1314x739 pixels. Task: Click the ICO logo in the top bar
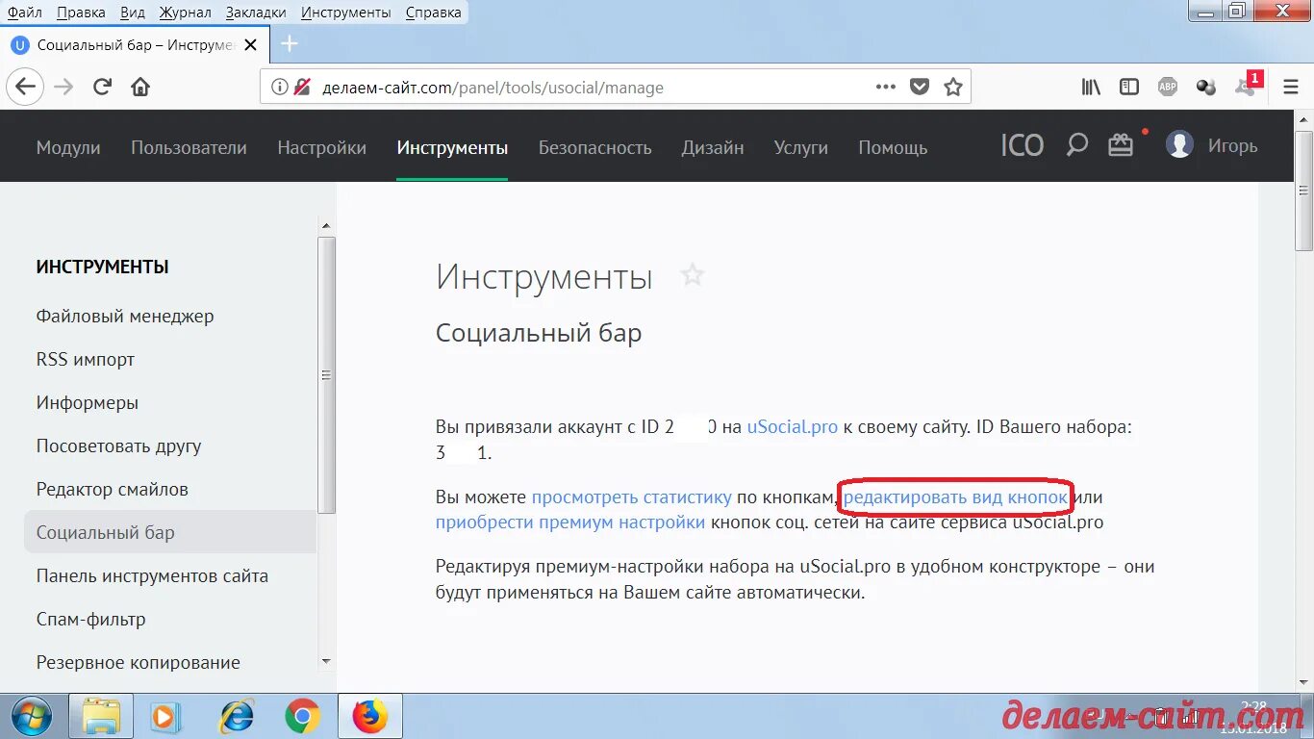[1021, 144]
